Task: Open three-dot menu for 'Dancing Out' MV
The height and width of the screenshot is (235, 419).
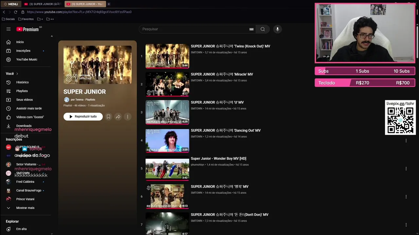Action: pos(406,141)
